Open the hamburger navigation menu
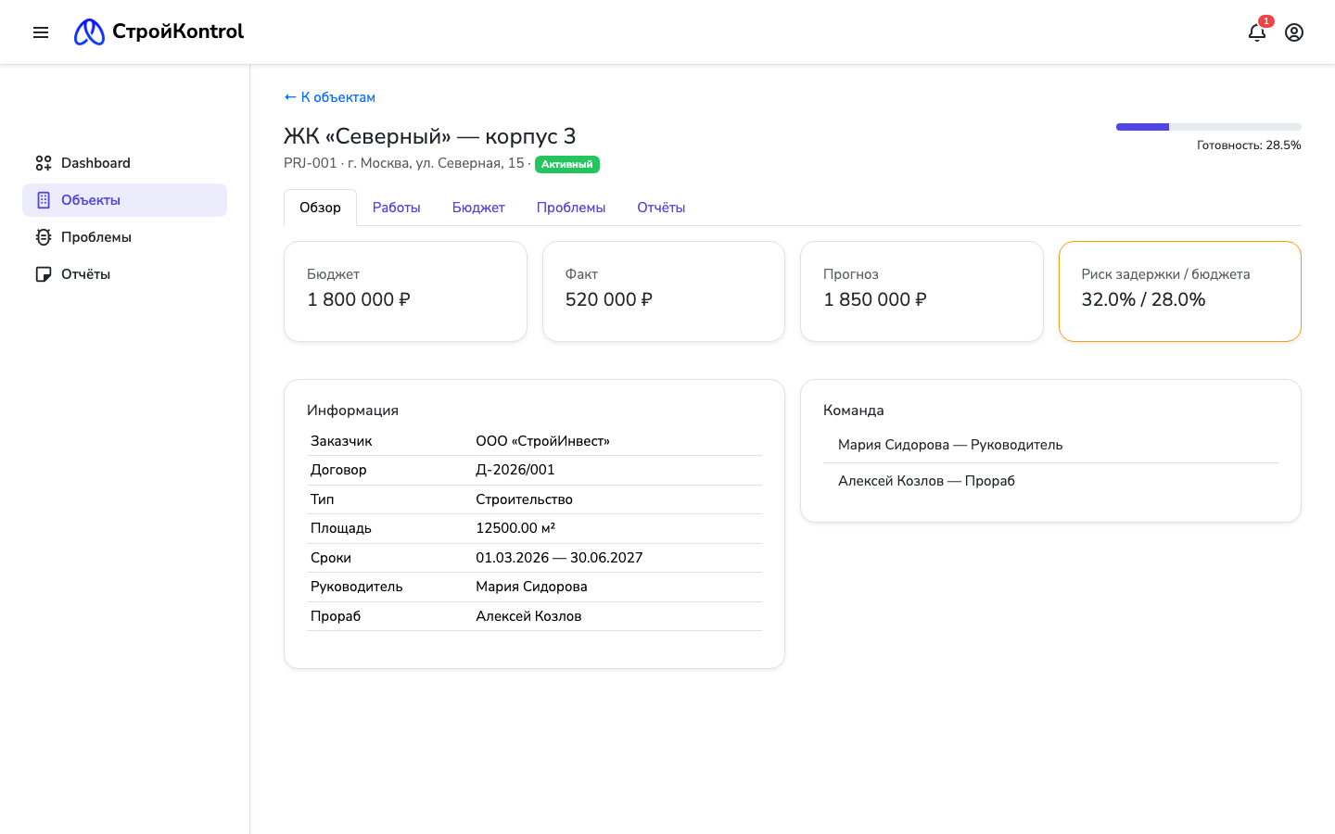This screenshot has width=1335, height=834. tap(41, 32)
